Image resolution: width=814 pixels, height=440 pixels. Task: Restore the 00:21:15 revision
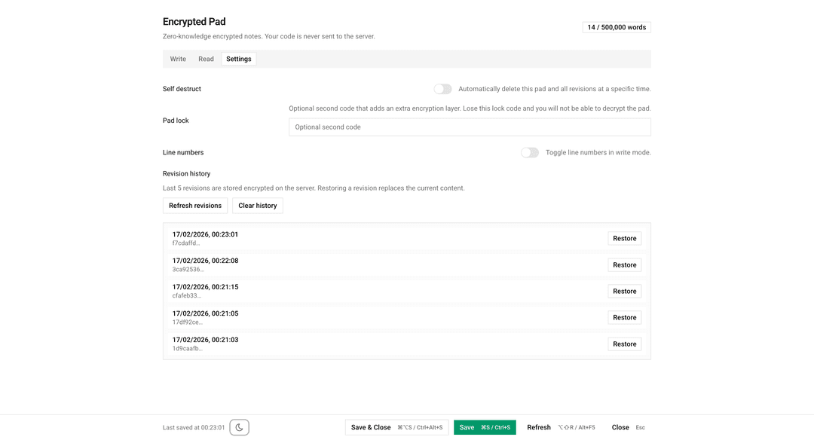tap(624, 291)
